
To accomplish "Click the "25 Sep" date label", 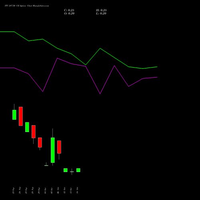I will (x=26, y=190).
